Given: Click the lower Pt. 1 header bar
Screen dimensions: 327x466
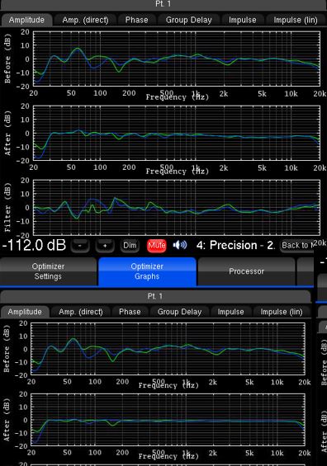Looking at the screenshot, I should point(155,296).
